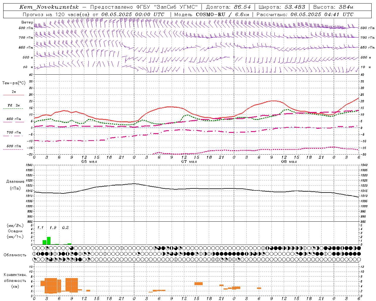
Task: Click the '(км)' convective height unit label
Action: (15, 286)
